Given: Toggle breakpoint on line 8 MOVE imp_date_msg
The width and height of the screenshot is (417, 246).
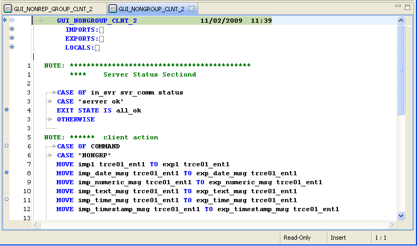Looking at the screenshot, I should [7, 172].
